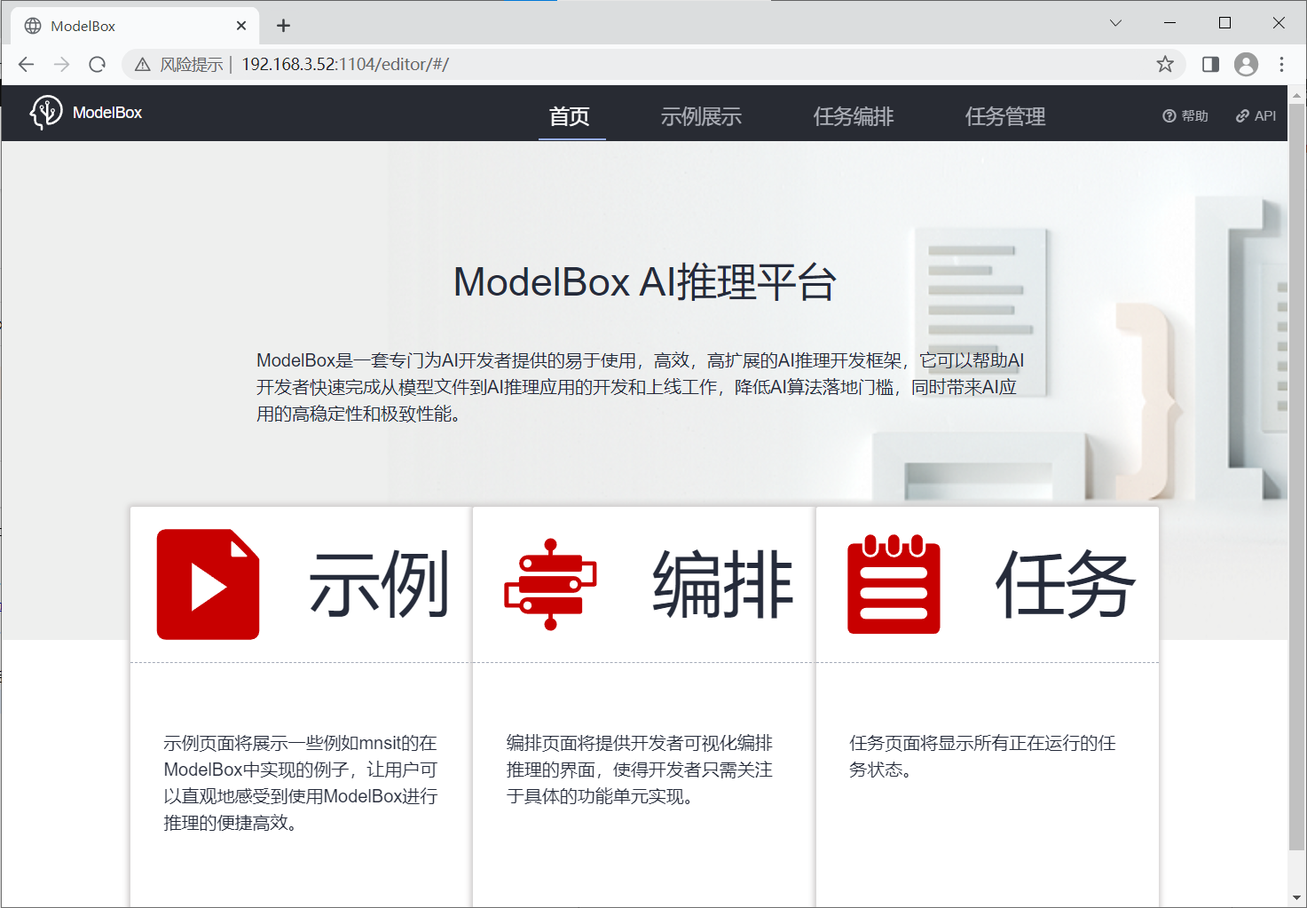Minimize the browser window

coord(1169,23)
